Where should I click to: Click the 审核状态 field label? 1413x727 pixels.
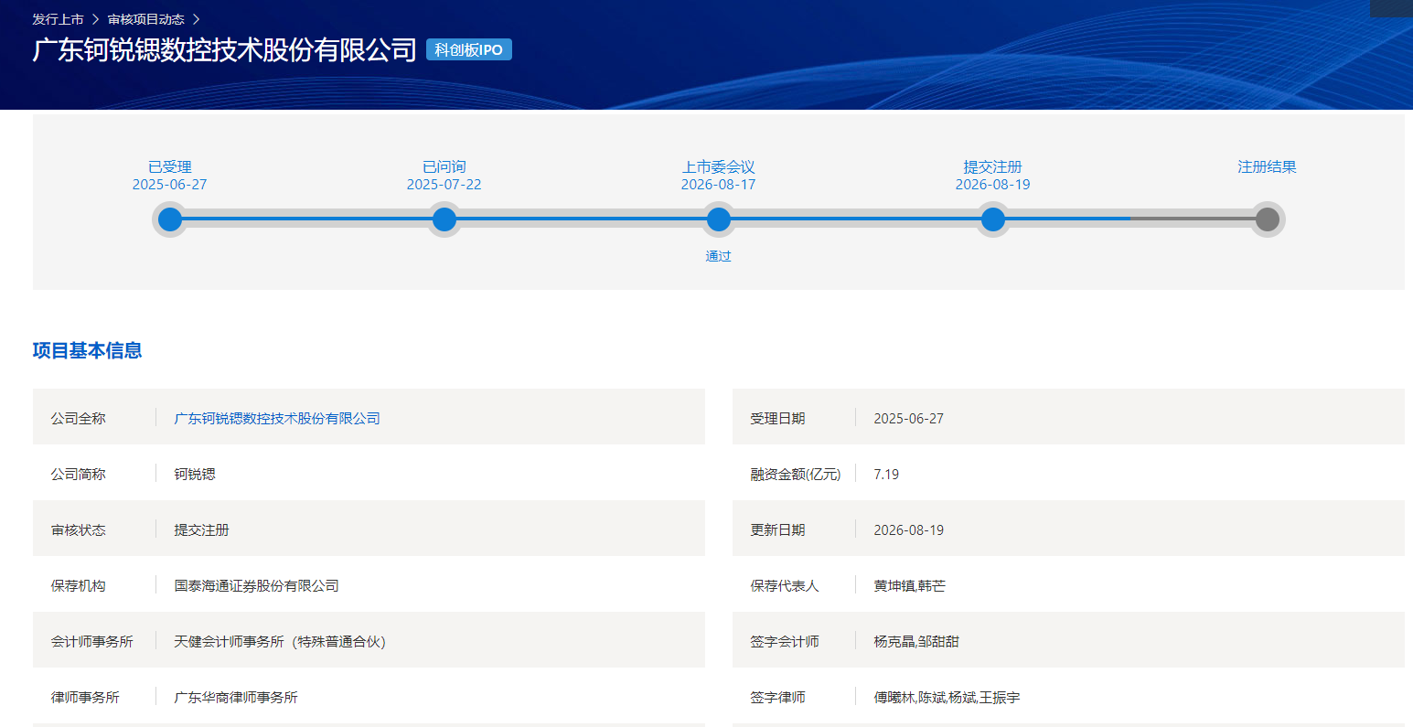79,530
